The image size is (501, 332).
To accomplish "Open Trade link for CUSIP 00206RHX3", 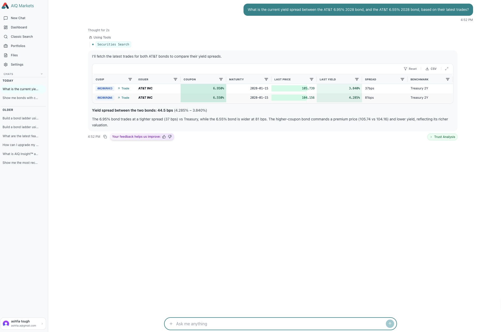I will pyautogui.click(x=123, y=88).
